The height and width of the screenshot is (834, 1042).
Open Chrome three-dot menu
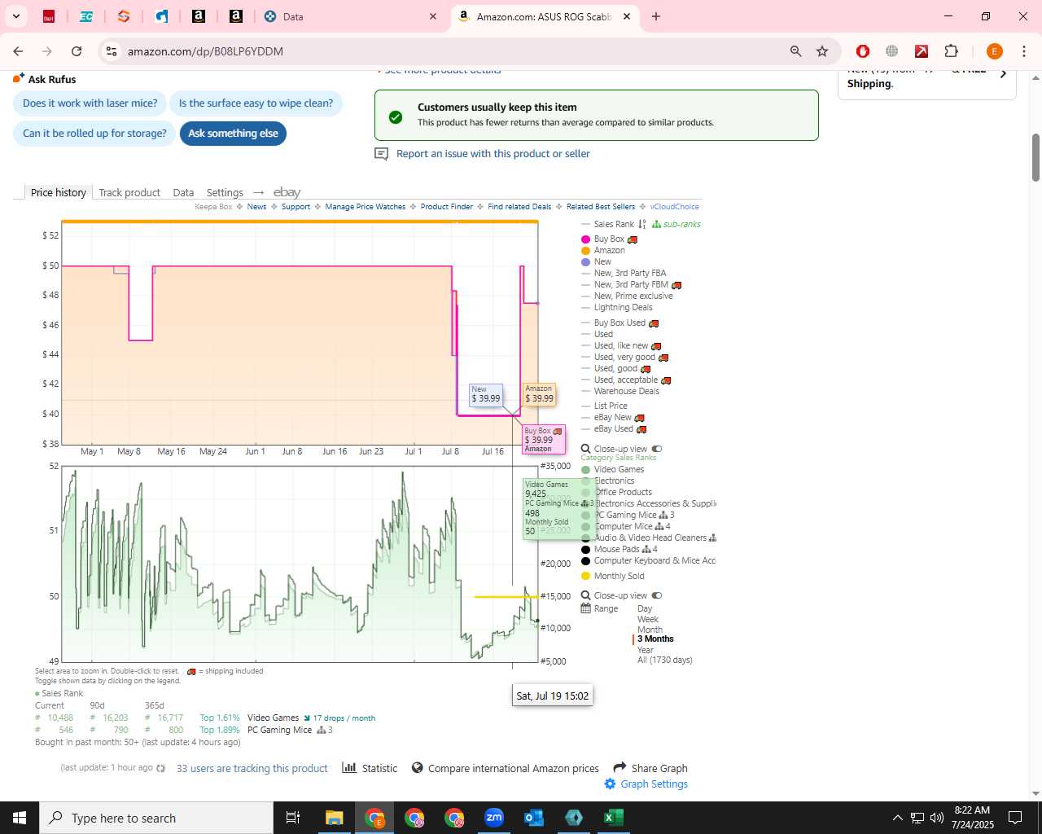coord(1023,51)
